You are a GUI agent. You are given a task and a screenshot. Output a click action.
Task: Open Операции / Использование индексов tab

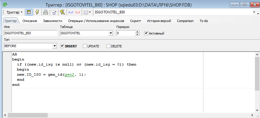pos(96,21)
